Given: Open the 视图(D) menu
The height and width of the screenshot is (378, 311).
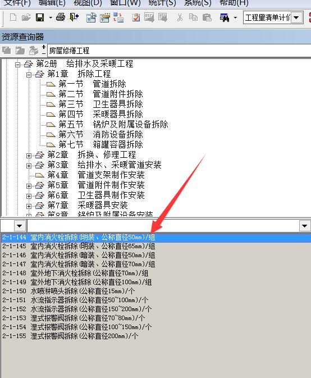Looking at the screenshot, I should [88, 3].
